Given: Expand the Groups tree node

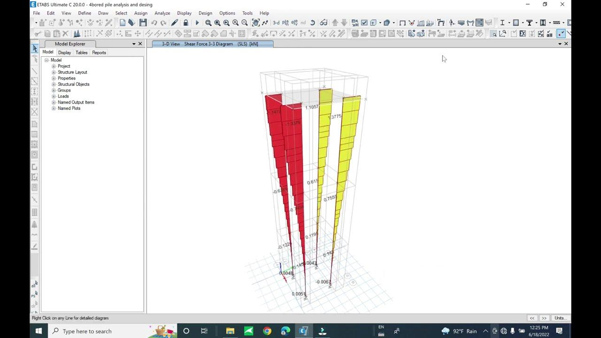Looking at the screenshot, I should coord(54,90).
